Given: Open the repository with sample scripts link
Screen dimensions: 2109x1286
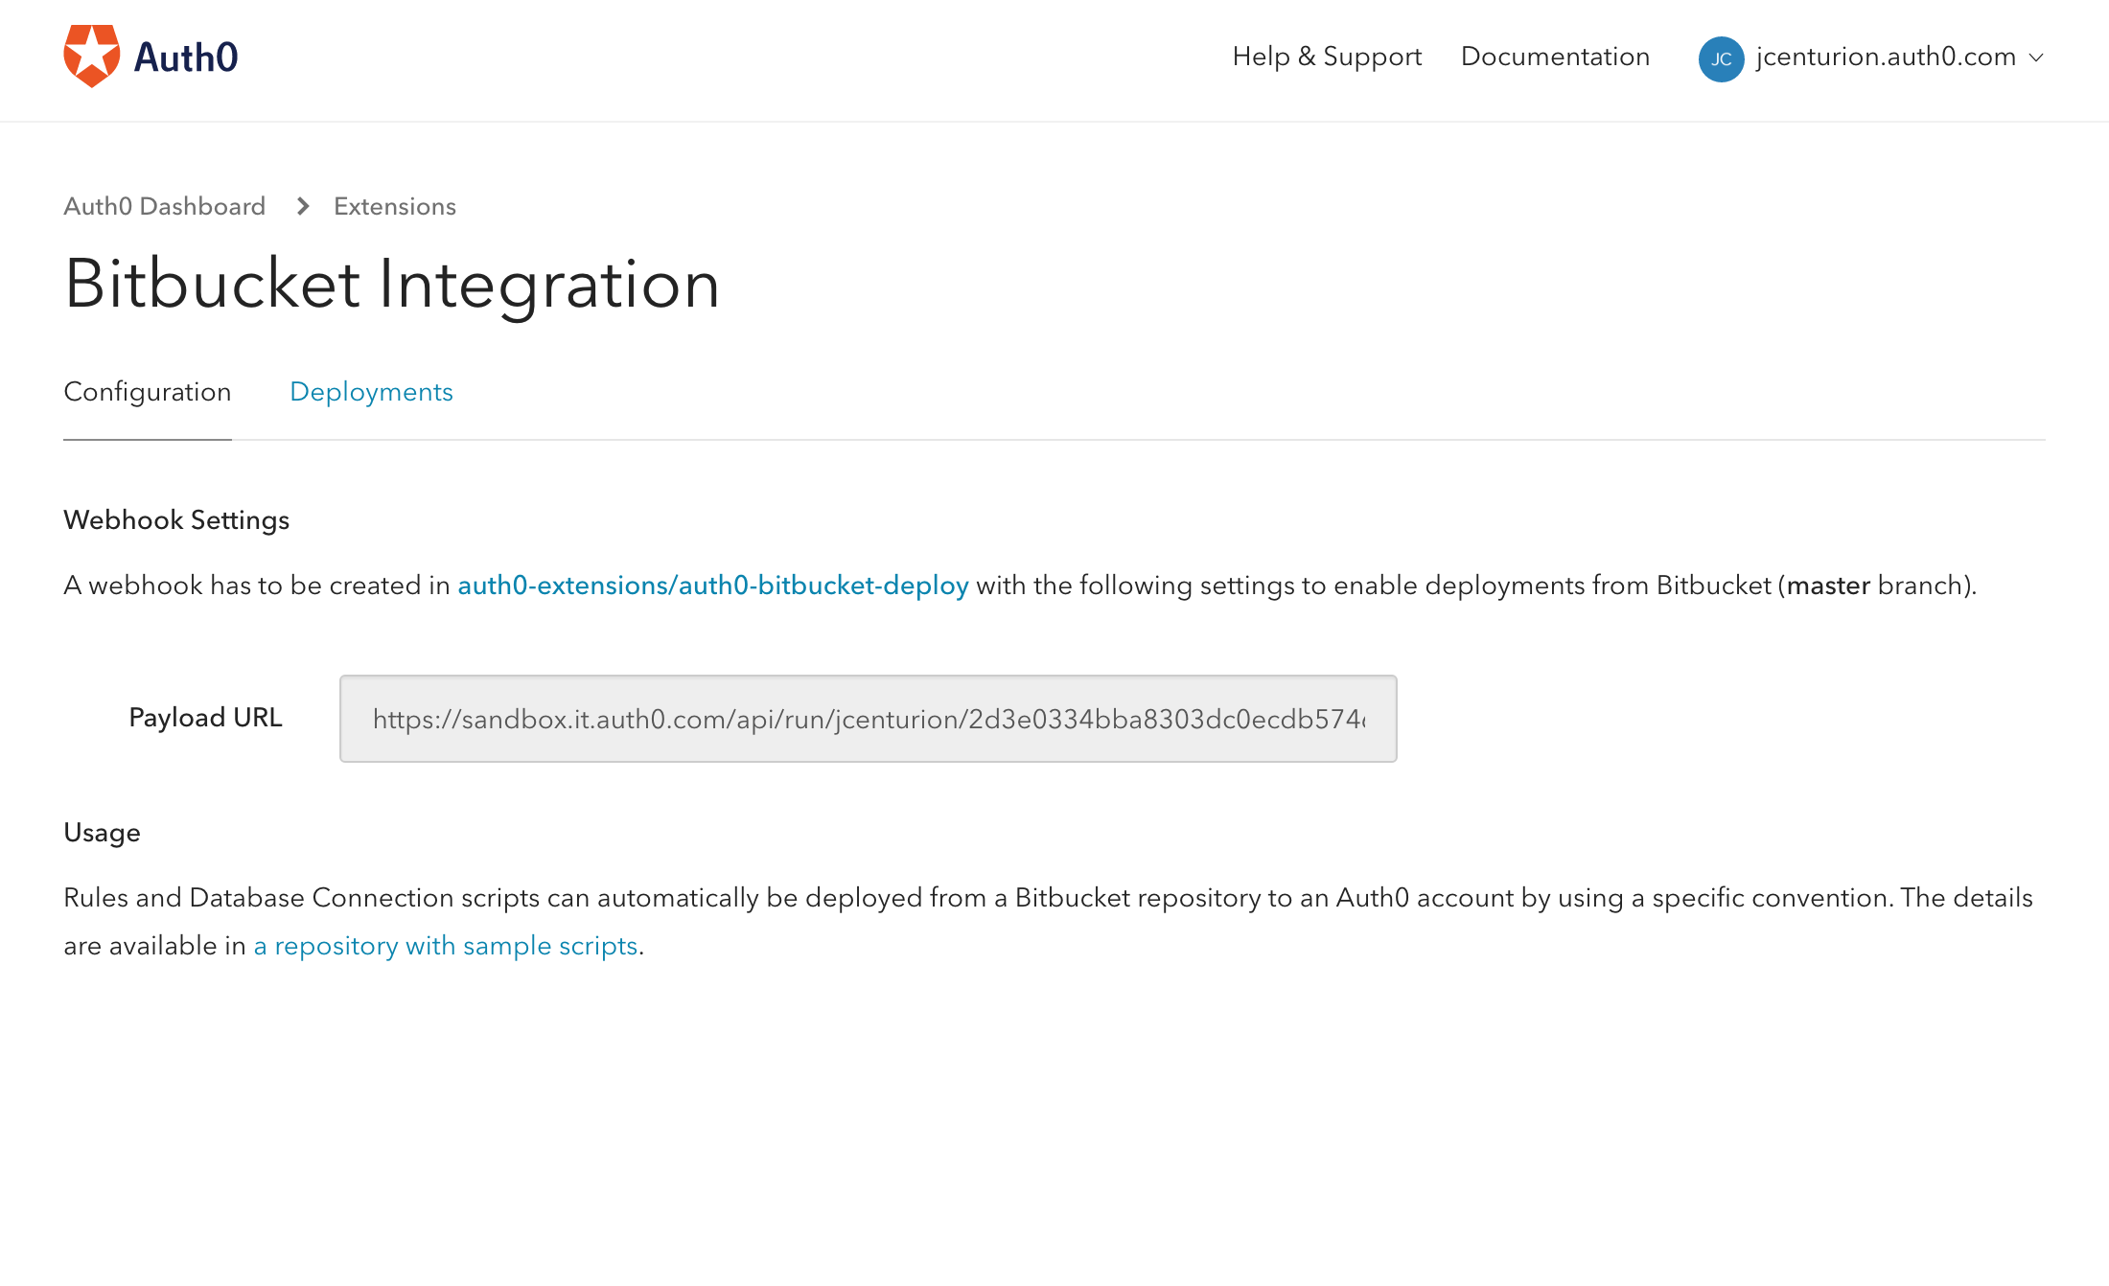Looking at the screenshot, I should (446, 946).
